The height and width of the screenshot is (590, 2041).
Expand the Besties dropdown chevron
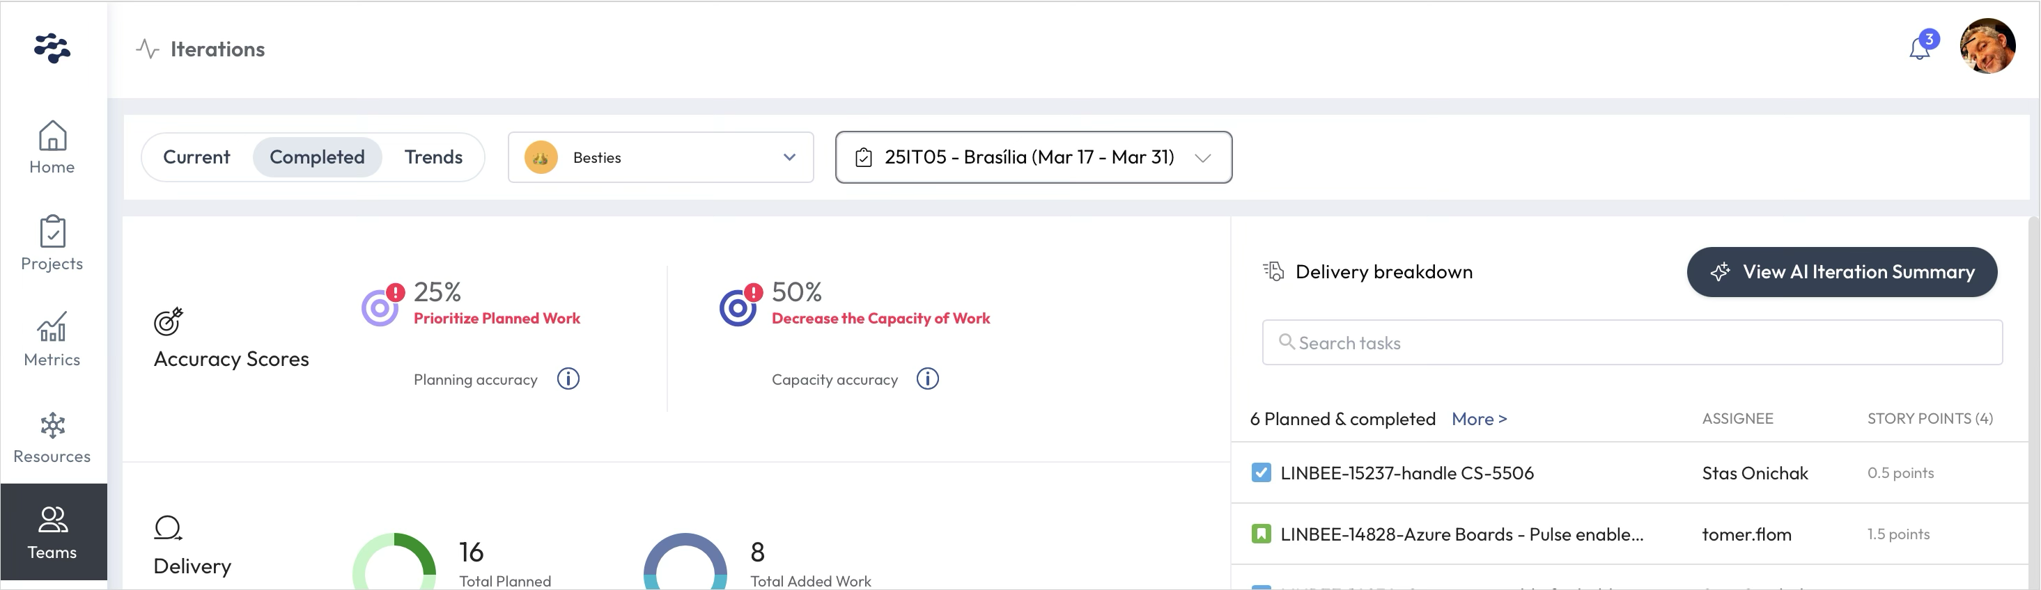click(x=789, y=157)
